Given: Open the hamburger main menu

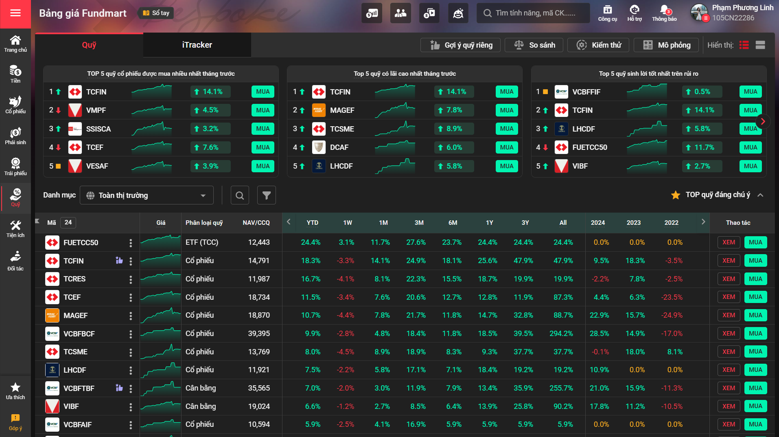Looking at the screenshot, I should click(15, 13).
